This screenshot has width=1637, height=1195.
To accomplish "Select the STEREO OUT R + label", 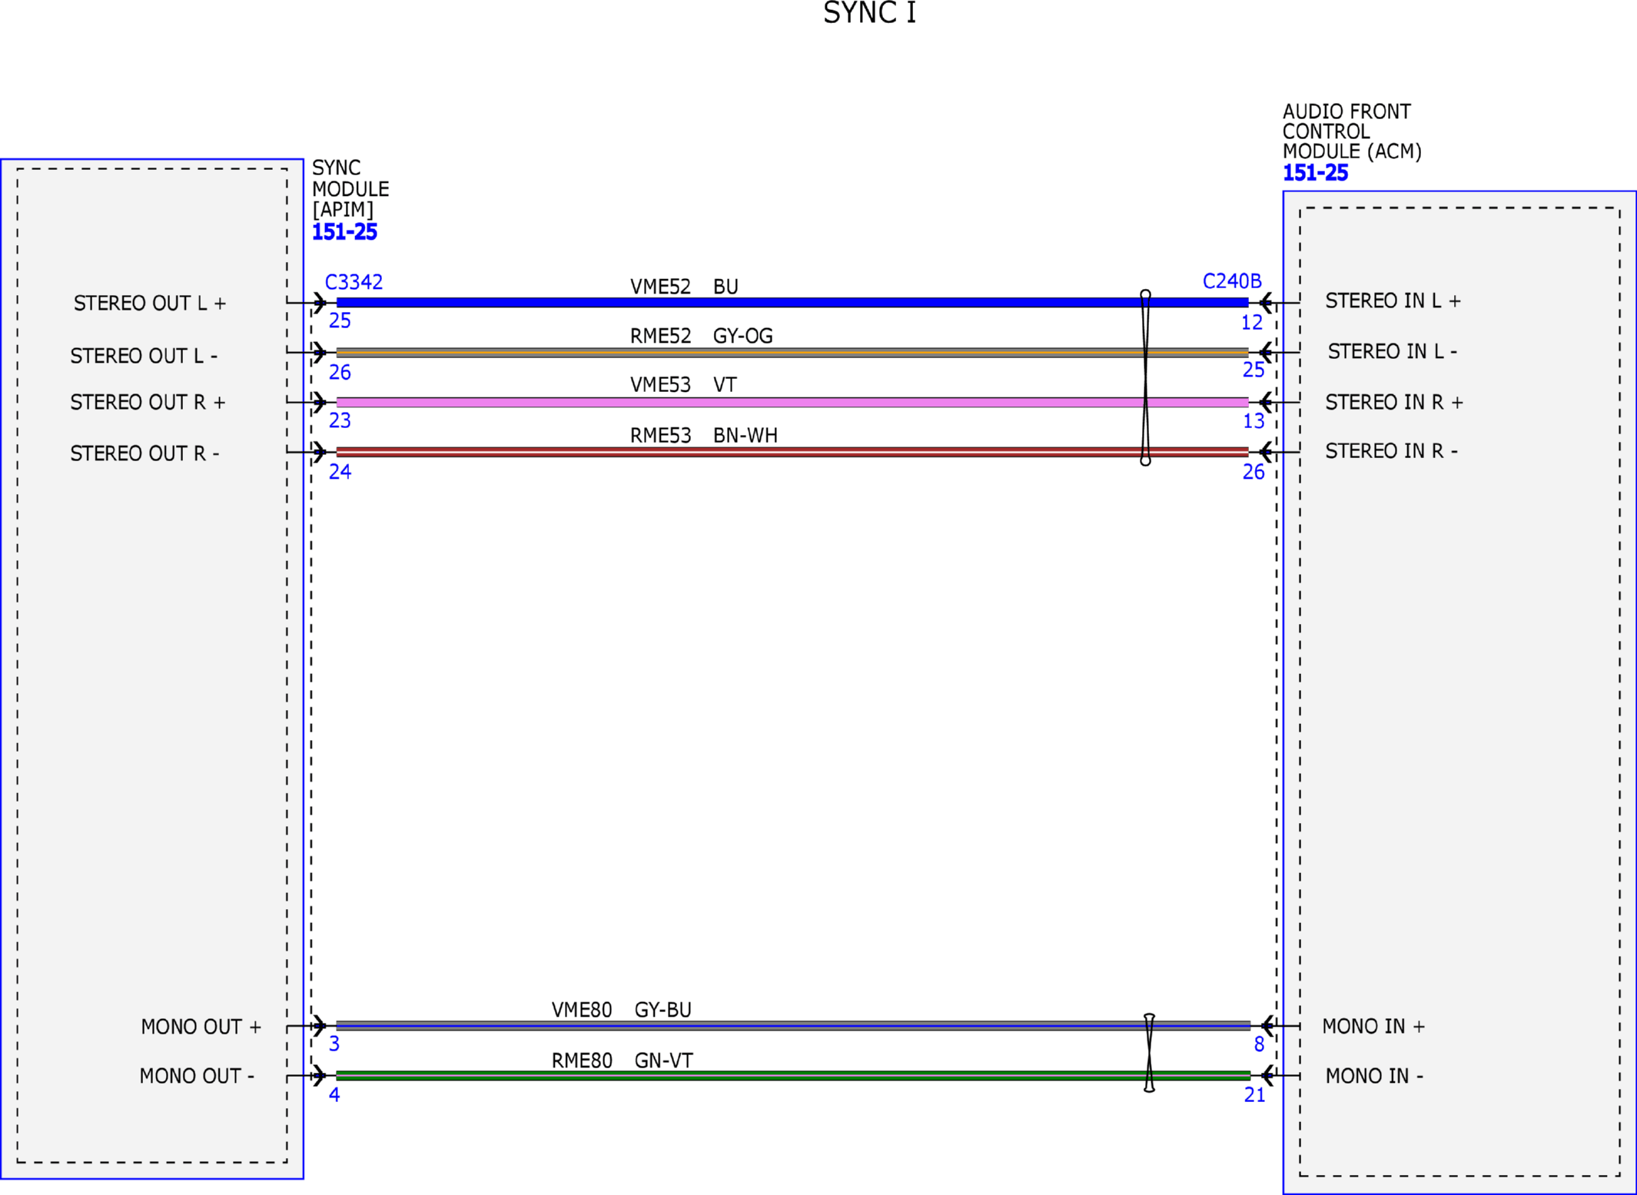I will coord(148,403).
